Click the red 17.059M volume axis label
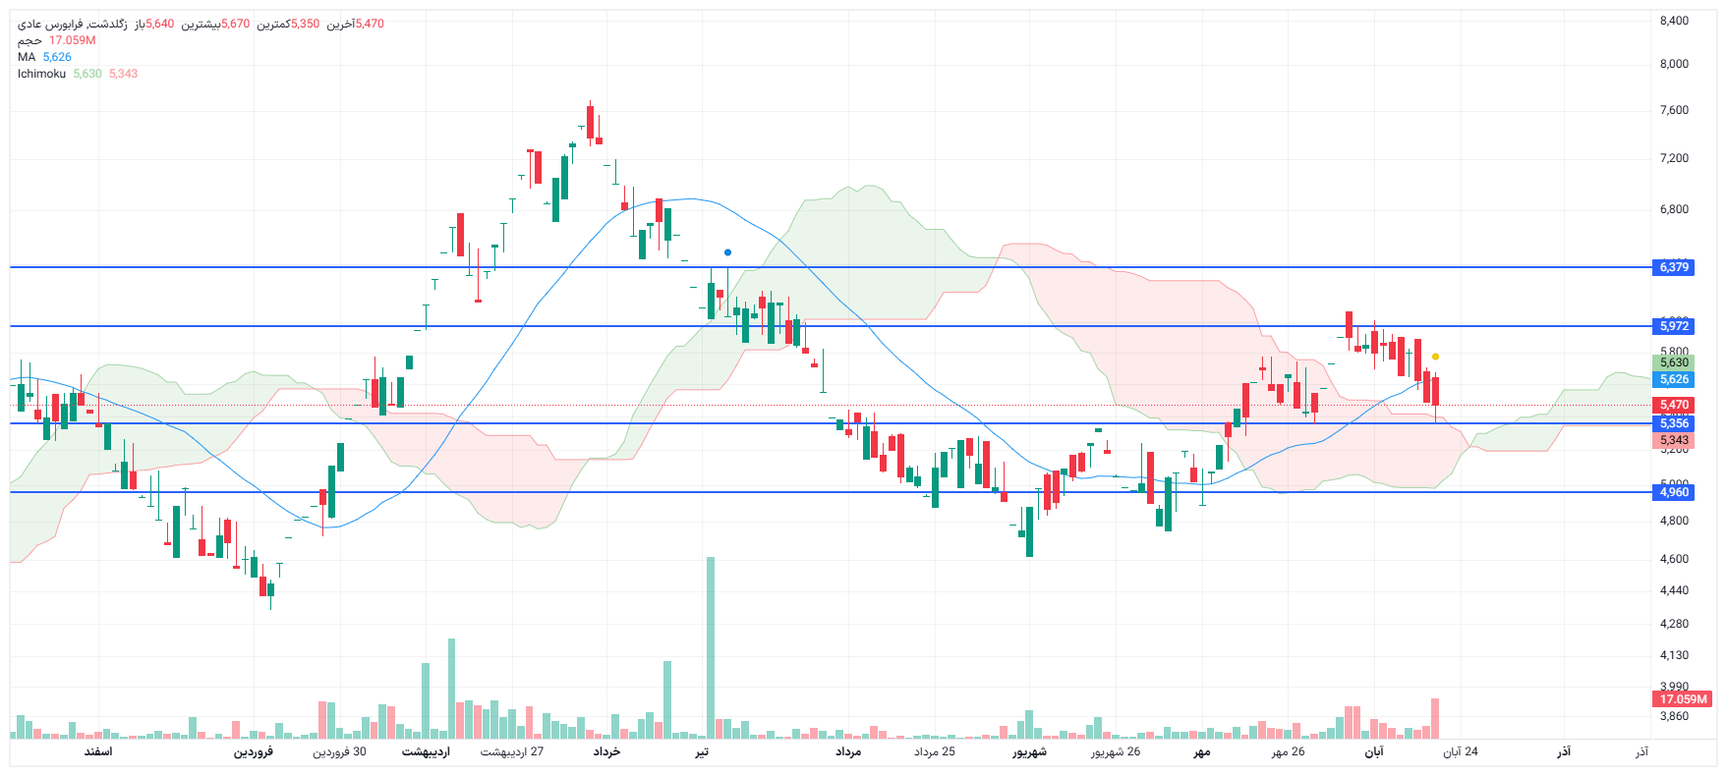 point(1683,699)
